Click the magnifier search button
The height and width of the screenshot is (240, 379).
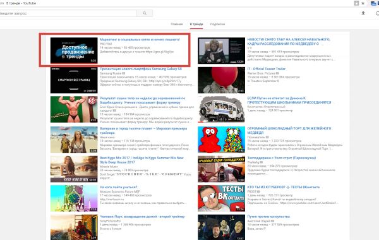(145, 13)
